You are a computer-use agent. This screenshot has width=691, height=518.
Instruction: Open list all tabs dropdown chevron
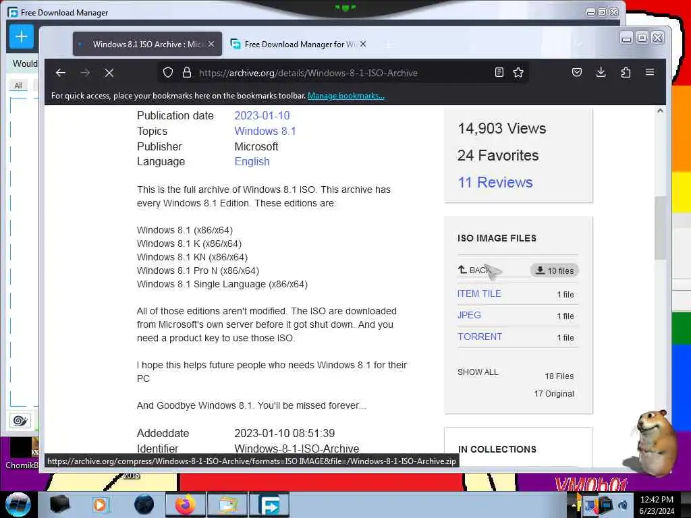(578, 44)
